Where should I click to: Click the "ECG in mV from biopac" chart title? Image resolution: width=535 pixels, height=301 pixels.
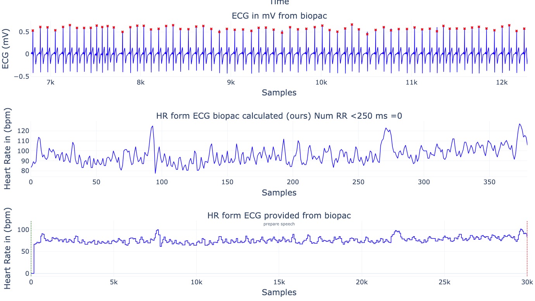coord(279,16)
